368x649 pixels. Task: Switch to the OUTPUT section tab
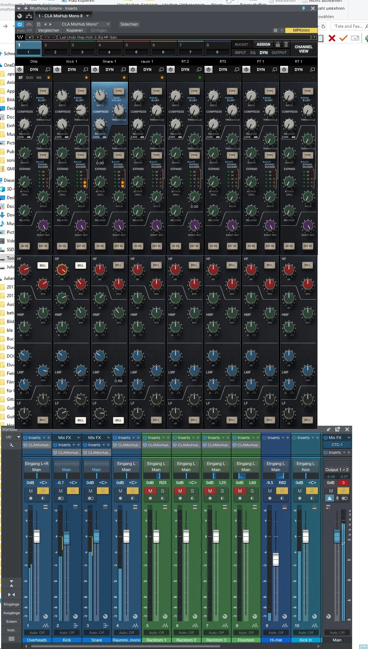pyautogui.click(x=279, y=53)
